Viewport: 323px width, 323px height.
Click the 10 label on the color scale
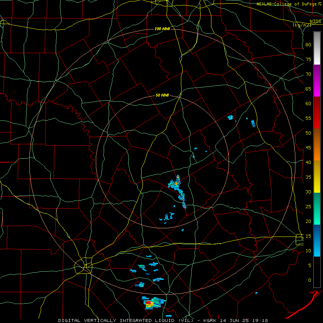(x=308, y=251)
